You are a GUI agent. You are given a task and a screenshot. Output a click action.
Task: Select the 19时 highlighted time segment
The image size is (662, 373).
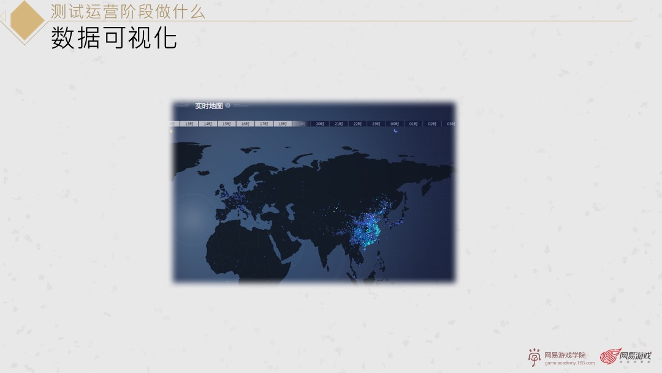click(x=302, y=123)
